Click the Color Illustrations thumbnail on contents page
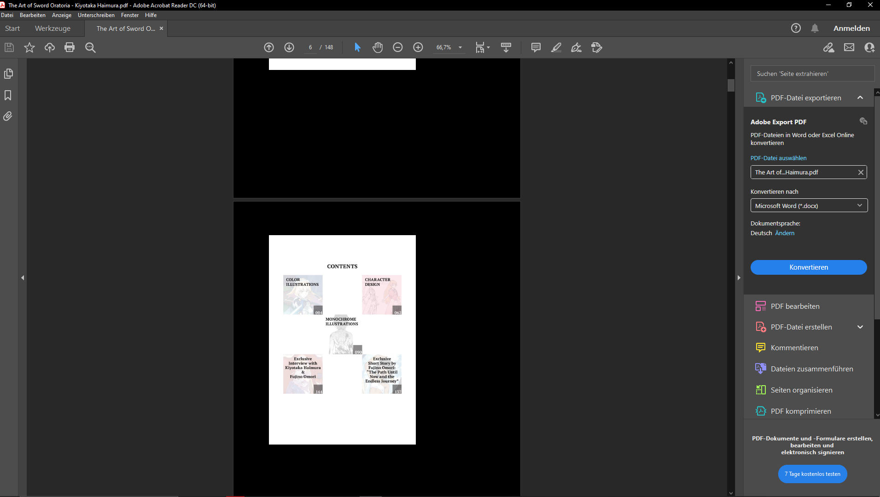 click(x=303, y=295)
